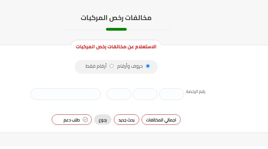Click the gray pill container around radio options
The height and width of the screenshot is (149, 268).
[116, 67]
